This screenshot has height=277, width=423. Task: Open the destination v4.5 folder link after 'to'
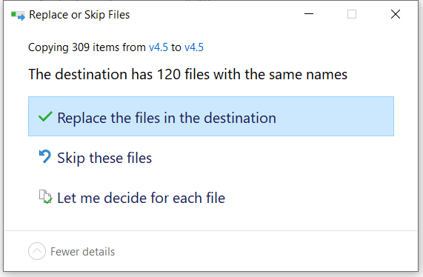point(194,47)
